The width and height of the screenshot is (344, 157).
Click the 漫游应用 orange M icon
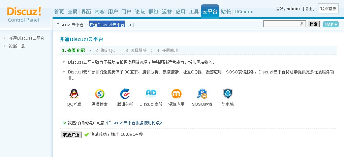(177, 94)
